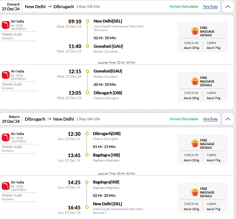The height and width of the screenshot is (219, 236).
Task: Click baggage icon on 09:10 Delhi departure segment
Action: click(195, 31)
